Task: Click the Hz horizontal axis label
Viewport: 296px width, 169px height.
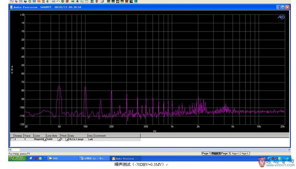Action: [155, 131]
